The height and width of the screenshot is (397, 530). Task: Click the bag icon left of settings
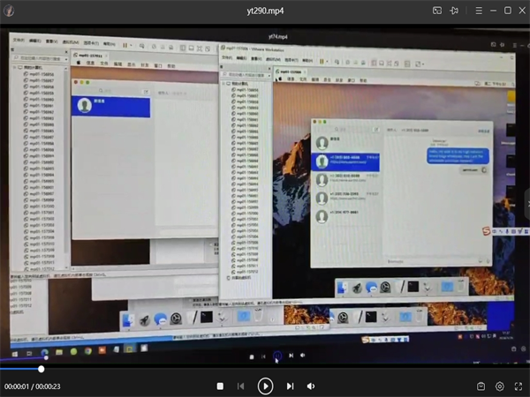click(481, 386)
